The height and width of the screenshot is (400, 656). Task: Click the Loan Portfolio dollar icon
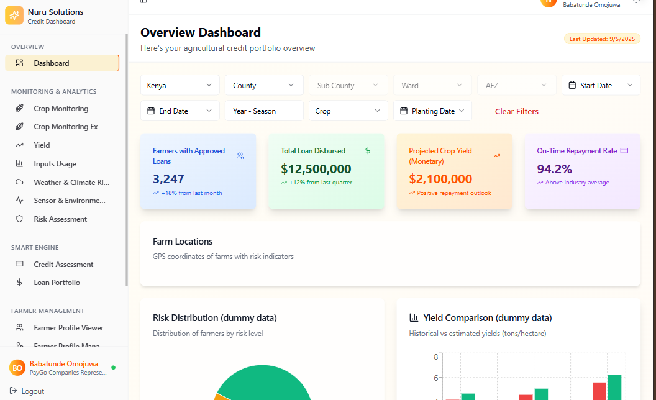tap(19, 283)
